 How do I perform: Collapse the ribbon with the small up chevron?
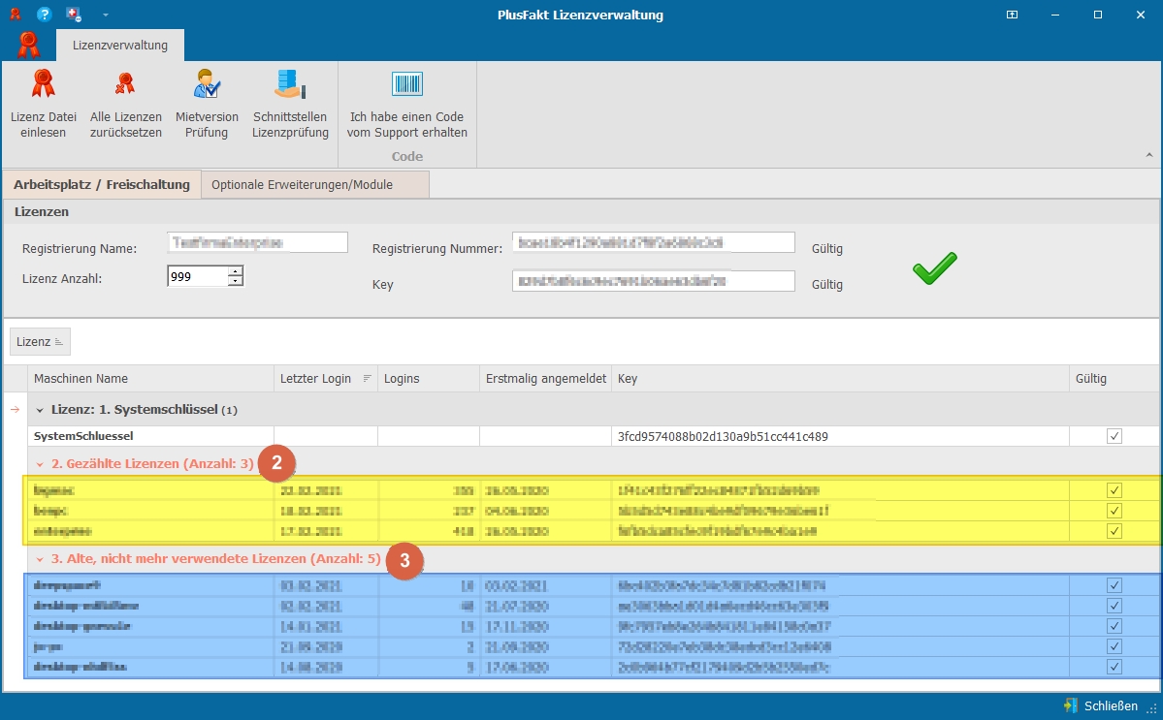click(1148, 156)
